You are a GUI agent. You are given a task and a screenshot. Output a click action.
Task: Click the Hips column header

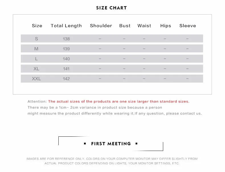pyautogui.click(x=166, y=26)
